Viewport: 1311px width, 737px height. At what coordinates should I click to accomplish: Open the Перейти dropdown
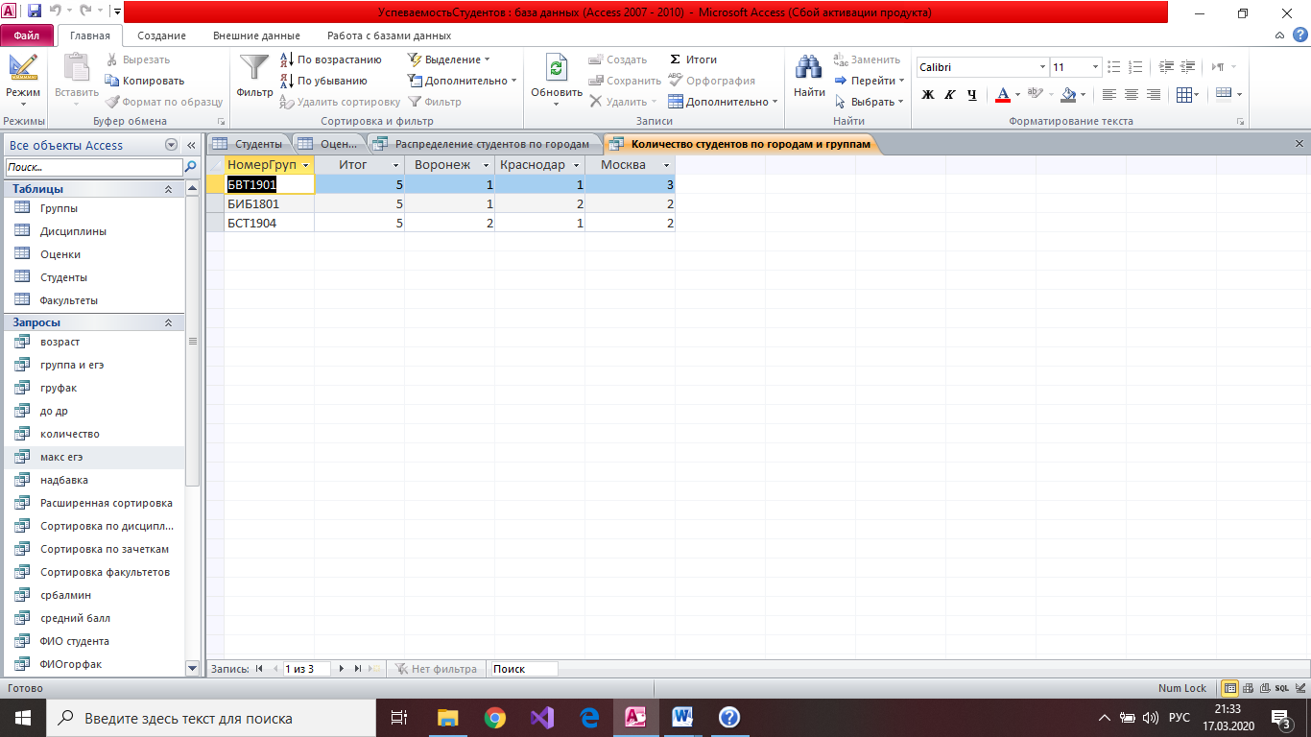pyautogui.click(x=870, y=81)
